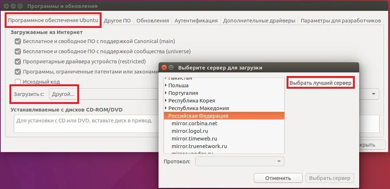Open the Другое ПО tab

[x=117, y=21]
